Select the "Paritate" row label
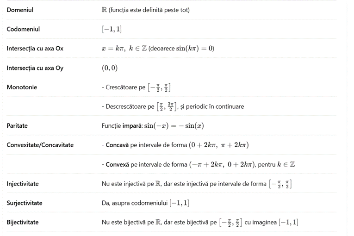The height and width of the screenshot is (236, 354). click(17, 125)
